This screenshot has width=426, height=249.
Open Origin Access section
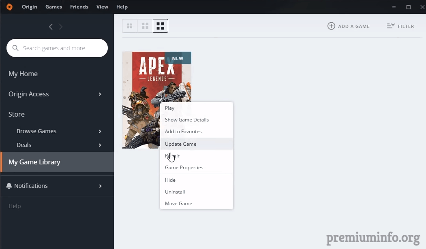click(28, 94)
